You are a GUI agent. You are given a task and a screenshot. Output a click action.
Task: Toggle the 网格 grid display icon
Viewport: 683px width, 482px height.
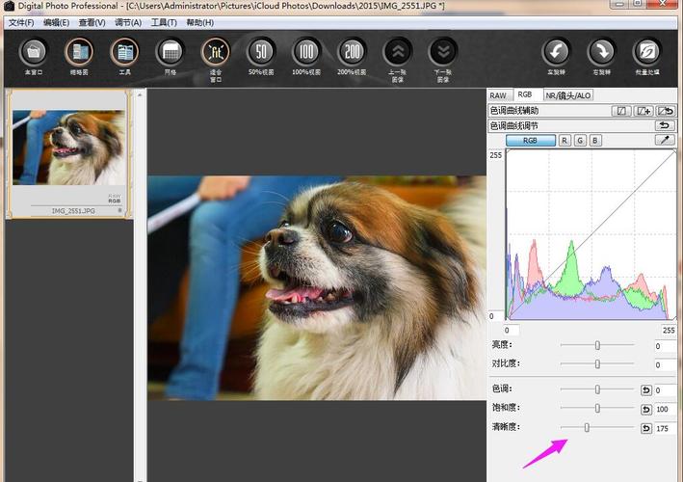point(171,52)
